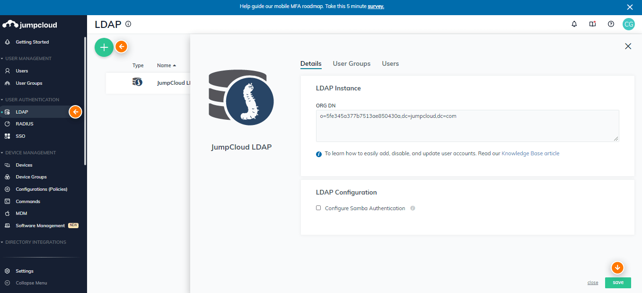The height and width of the screenshot is (293, 642).
Task: Click the Getting Started icon in the sidebar
Action: click(7, 42)
